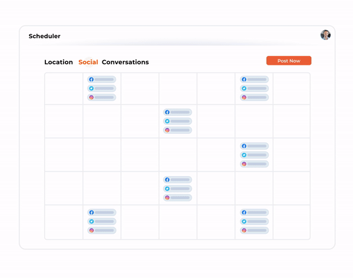Select the empty bottom-right calendar cell
This screenshot has width=353, height=278.
291,222
